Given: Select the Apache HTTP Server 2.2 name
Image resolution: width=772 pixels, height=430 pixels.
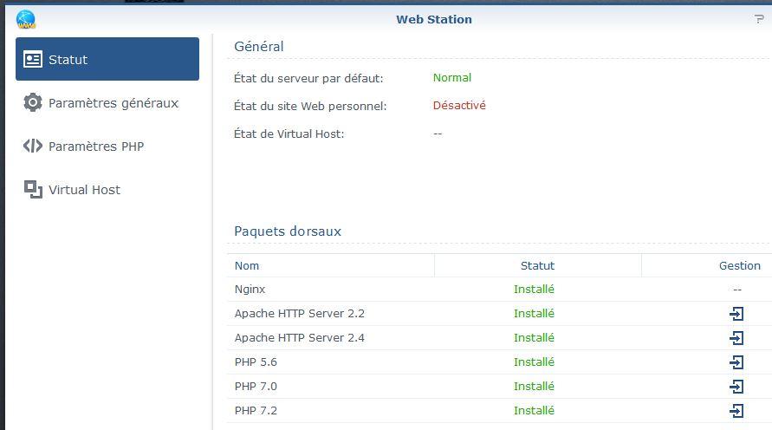Looking at the screenshot, I should (x=299, y=313).
